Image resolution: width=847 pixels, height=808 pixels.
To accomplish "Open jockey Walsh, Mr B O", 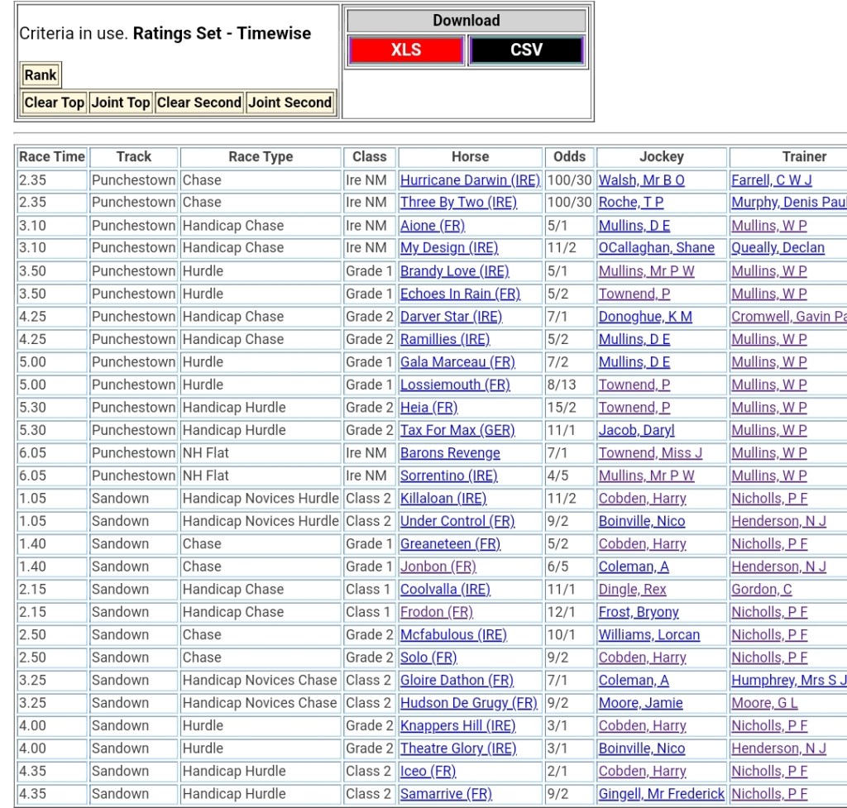I will 641,180.
